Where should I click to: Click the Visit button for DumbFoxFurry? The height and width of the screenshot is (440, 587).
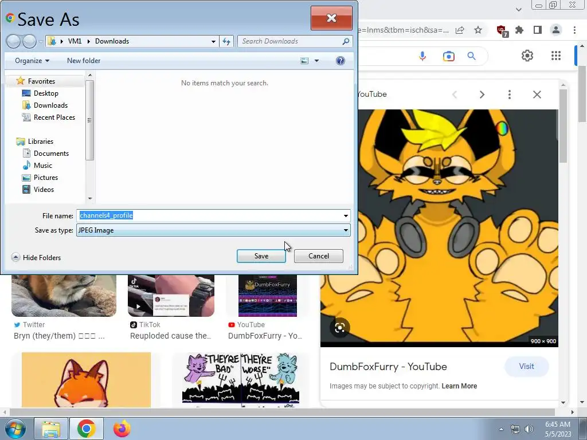[526, 366]
